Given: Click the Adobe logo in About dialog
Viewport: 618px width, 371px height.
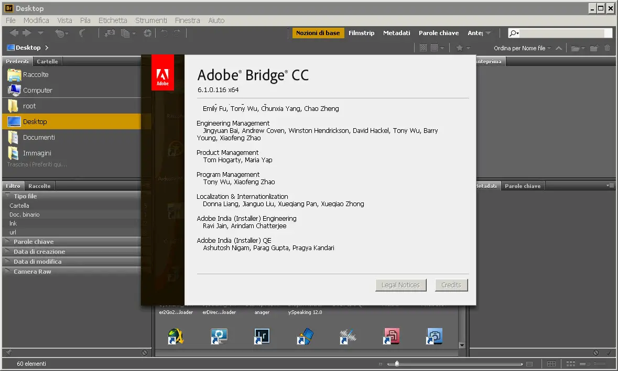Looking at the screenshot, I should coord(163,73).
